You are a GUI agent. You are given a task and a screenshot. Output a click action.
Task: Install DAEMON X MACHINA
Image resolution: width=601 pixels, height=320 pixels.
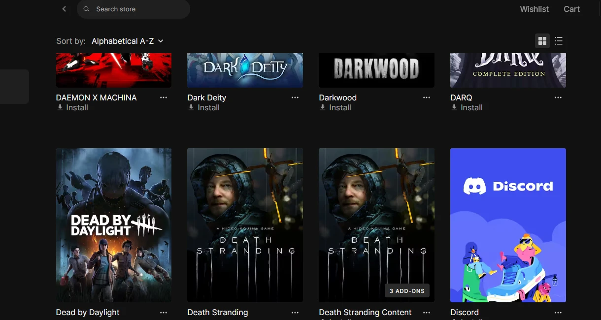click(x=72, y=107)
